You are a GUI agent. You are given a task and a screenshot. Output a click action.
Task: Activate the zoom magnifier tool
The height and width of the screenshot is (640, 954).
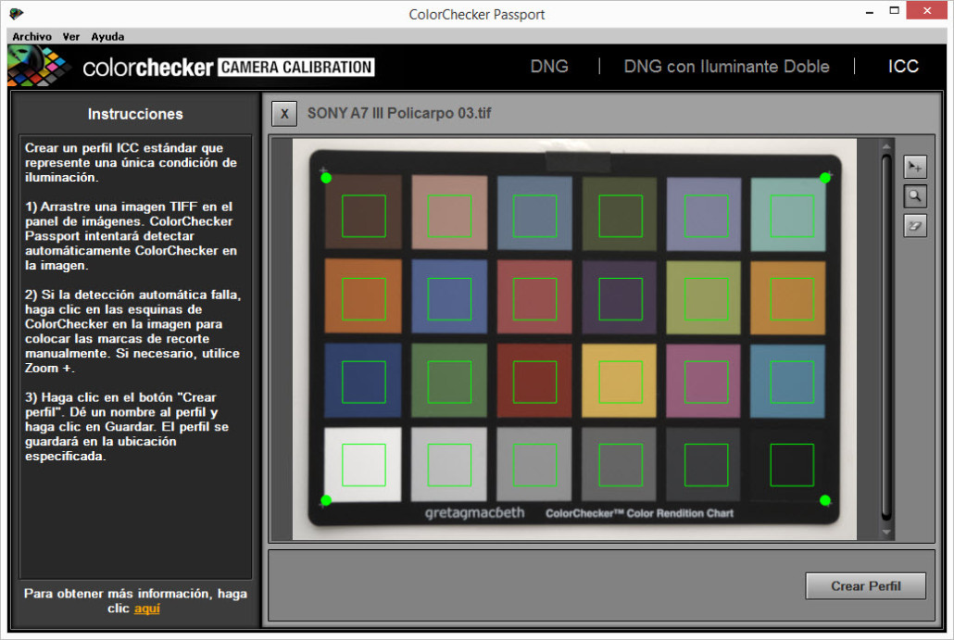coord(915,196)
